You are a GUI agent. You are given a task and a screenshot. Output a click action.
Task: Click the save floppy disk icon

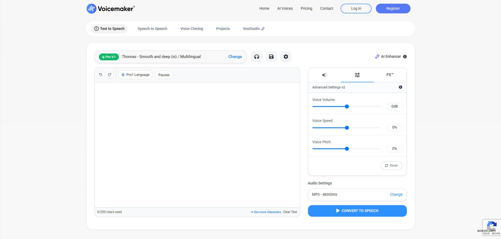271,57
